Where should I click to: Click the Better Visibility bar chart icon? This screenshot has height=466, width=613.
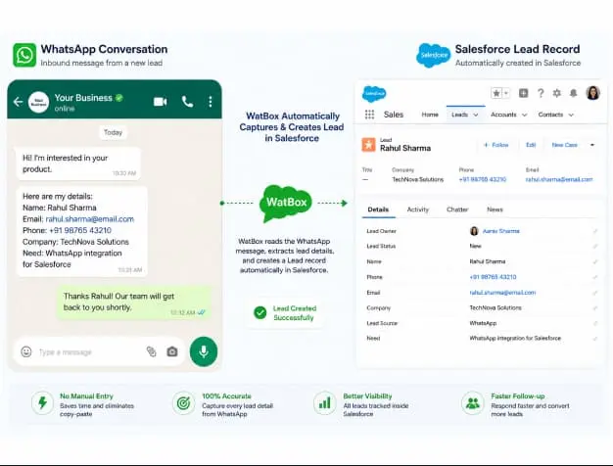point(325,403)
